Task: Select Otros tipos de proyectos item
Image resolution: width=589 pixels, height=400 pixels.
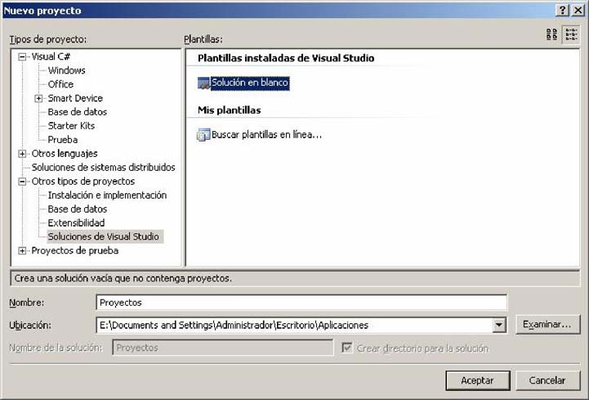Action: (83, 182)
